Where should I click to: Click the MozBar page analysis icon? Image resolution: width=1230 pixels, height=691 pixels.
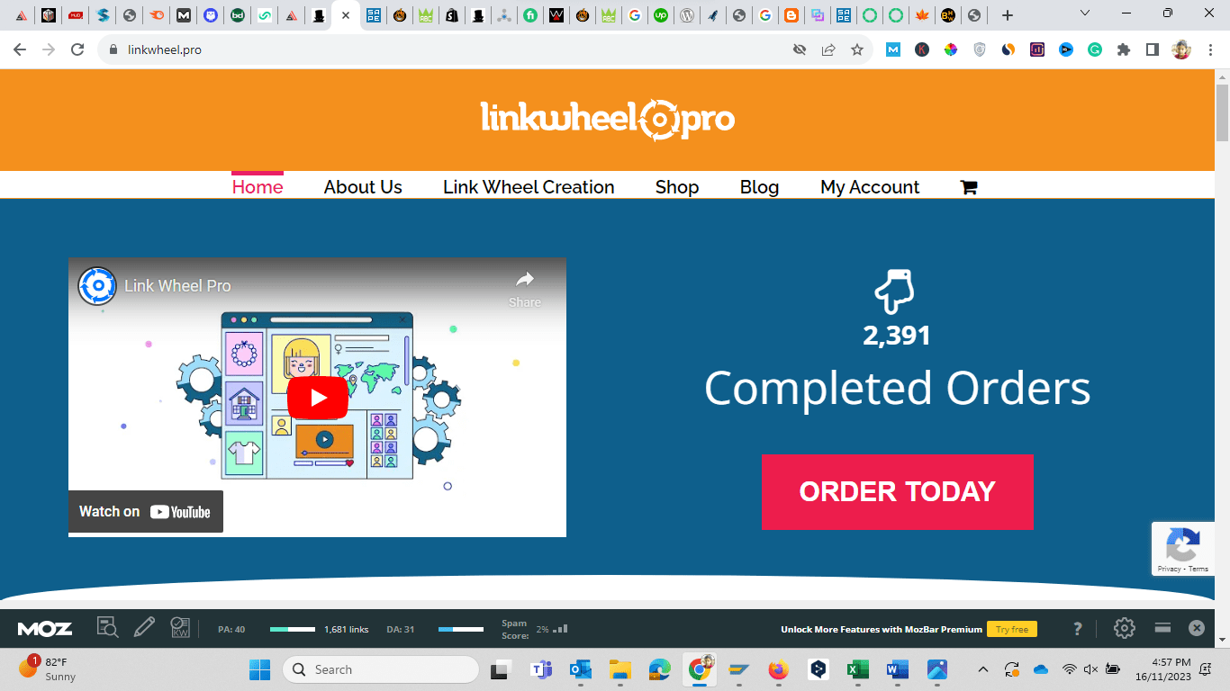point(107,628)
